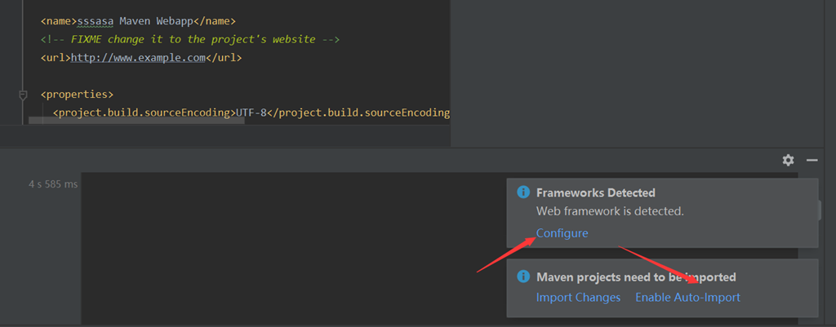Click the empty build output area

point(286,245)
